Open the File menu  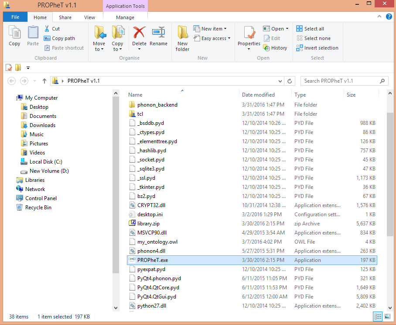coord(15,17)
